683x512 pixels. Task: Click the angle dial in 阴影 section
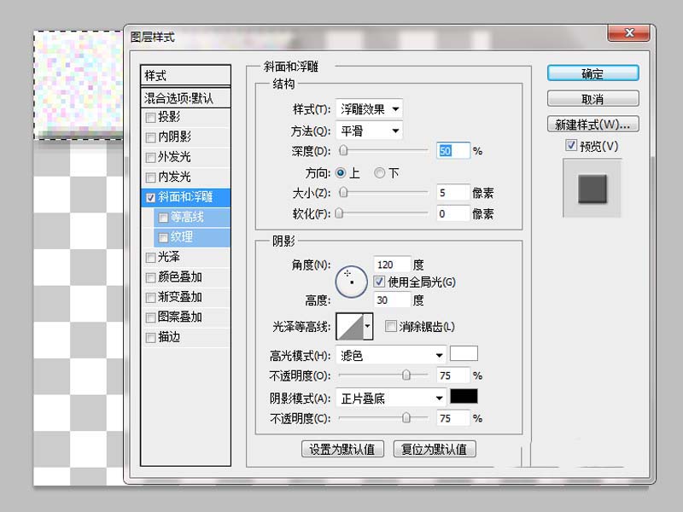pos(349,280)
